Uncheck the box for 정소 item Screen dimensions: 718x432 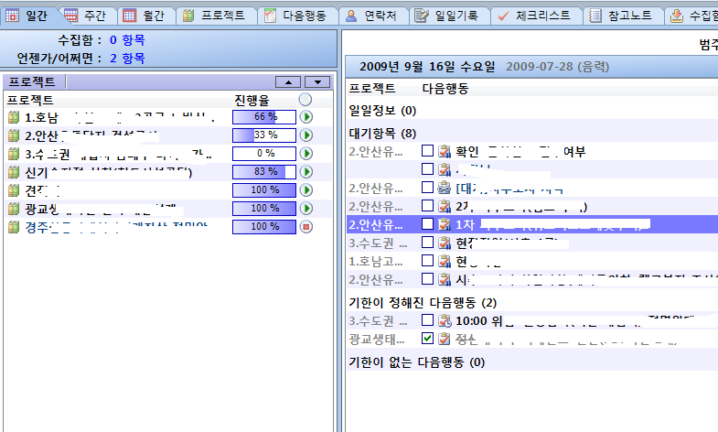point(427,339)
